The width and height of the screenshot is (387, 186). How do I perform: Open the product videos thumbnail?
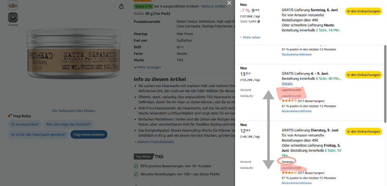13,17
